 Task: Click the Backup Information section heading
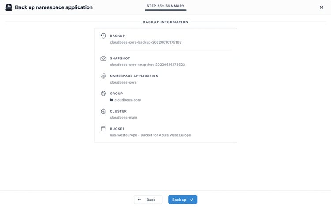pyautogui.click(x=165, y=22)
